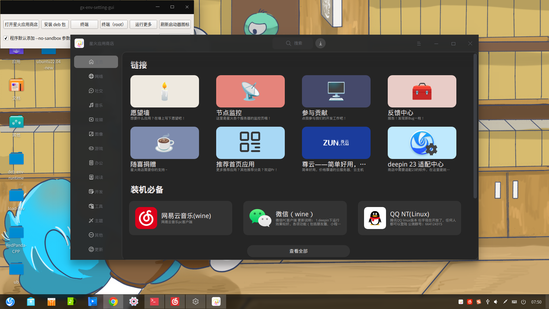The width and height of the screenshot is (549, 309).
Task: Open the 音乐 music category
Action: [96, 105]
